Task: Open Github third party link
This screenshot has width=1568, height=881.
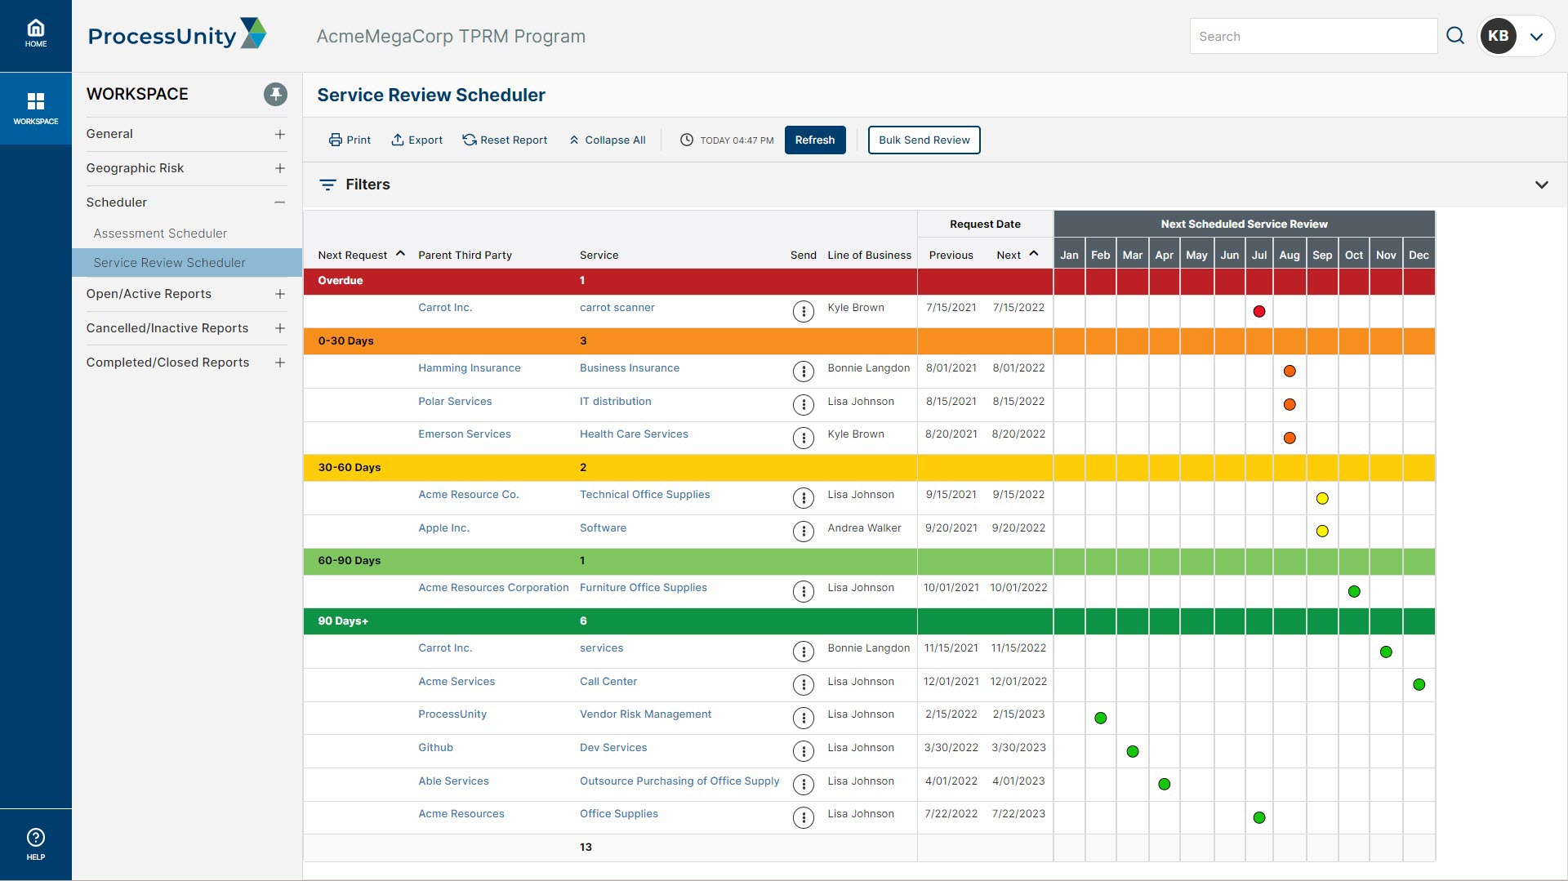Action: (x=435, y=748)
